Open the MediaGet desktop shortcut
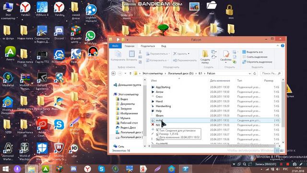The image size is (307, 173). point(8,79)
